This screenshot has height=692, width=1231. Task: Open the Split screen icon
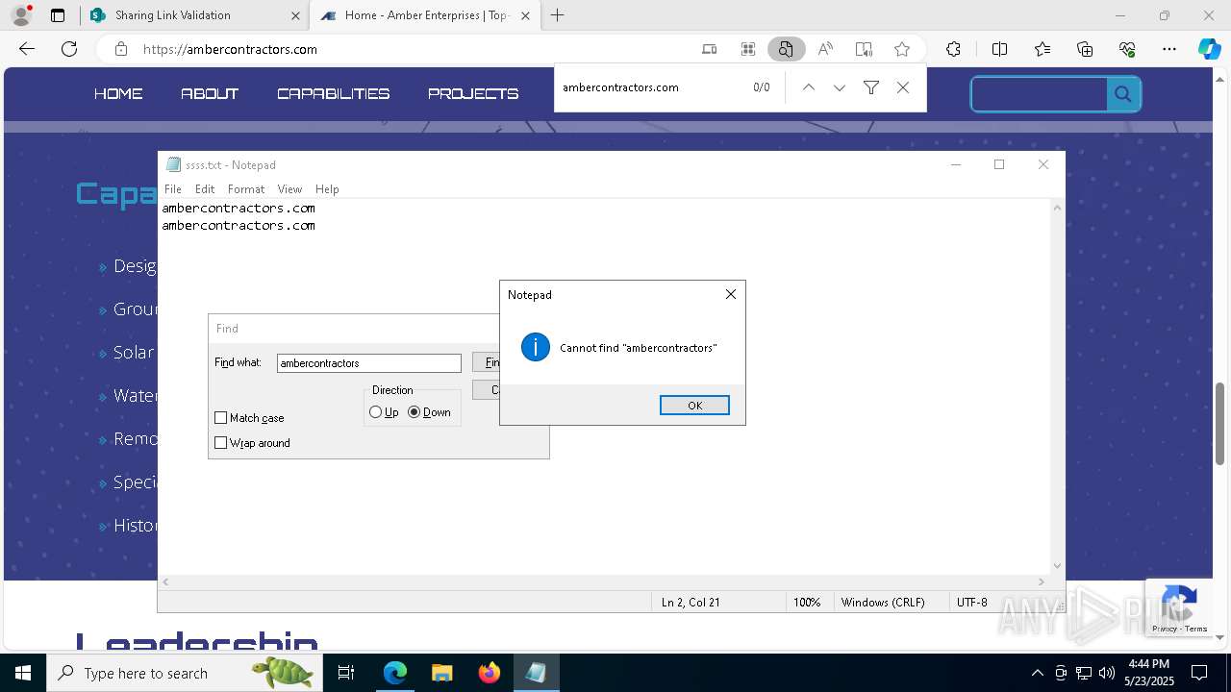tap(999, 49)
